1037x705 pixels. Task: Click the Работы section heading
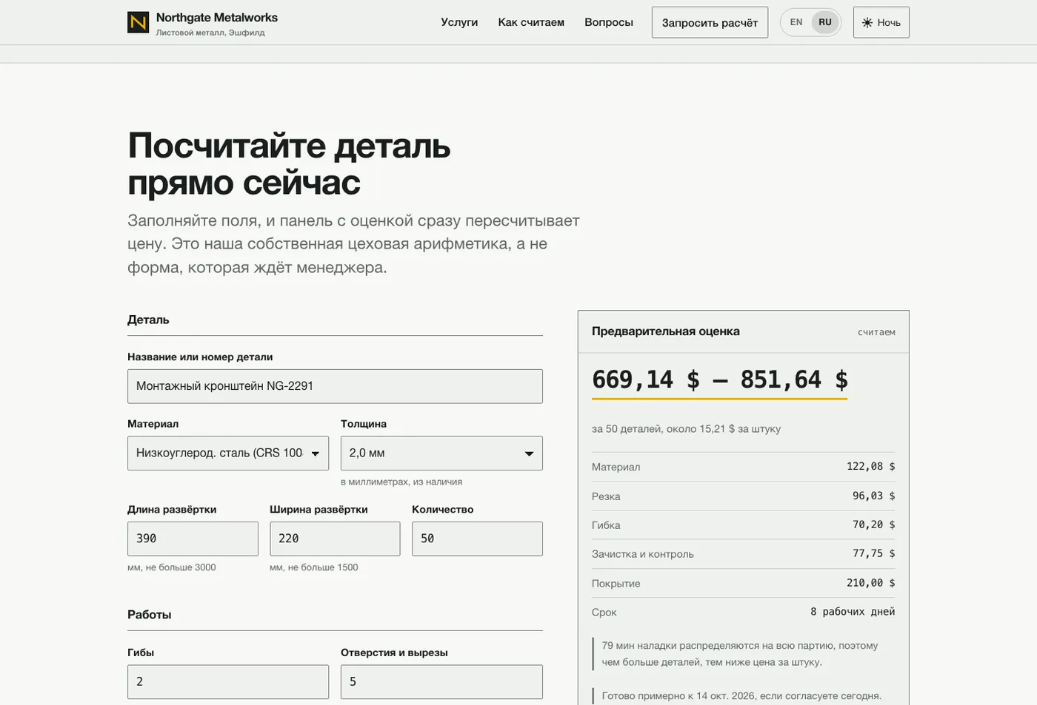[149, 615]
